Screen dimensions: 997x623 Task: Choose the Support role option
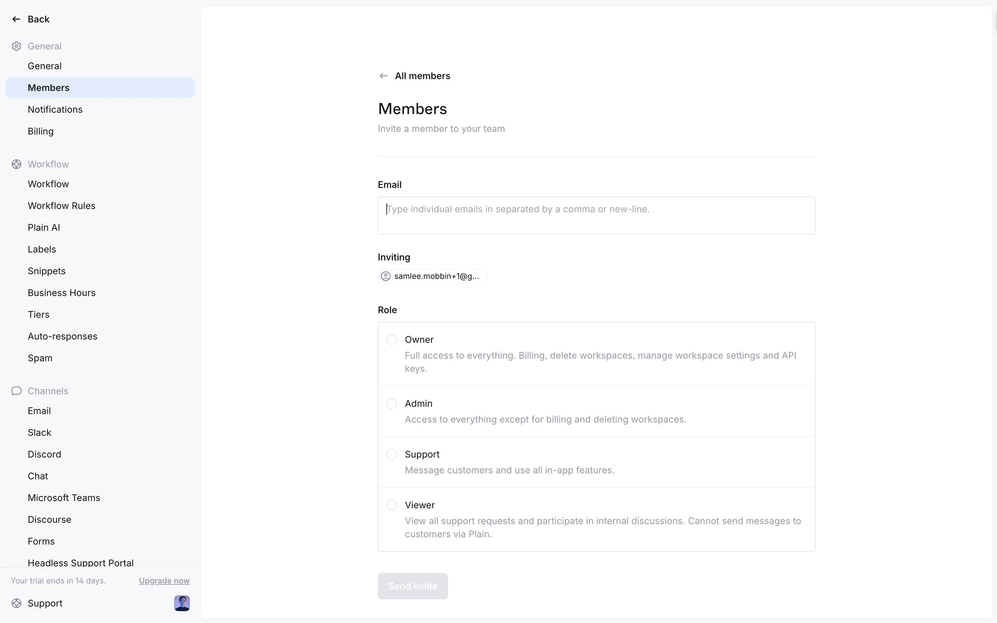coord(392,454)
